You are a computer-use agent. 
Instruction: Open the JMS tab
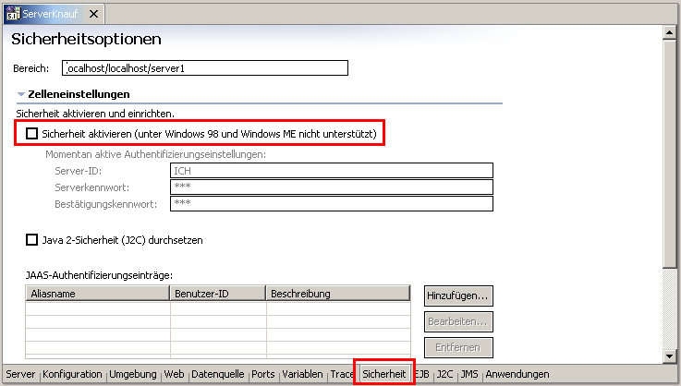[x=469, y=374]
